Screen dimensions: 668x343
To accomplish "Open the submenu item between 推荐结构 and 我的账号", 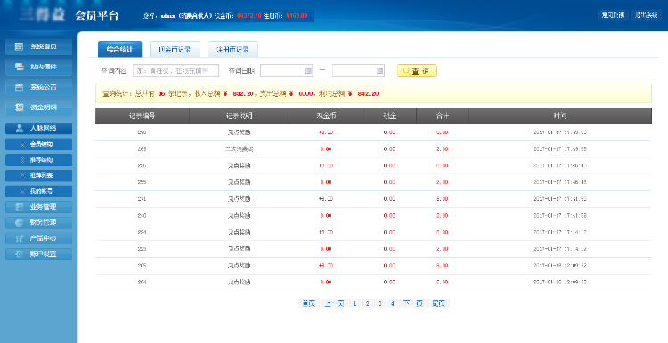I will pyautogui.click(x=39, y=176).
